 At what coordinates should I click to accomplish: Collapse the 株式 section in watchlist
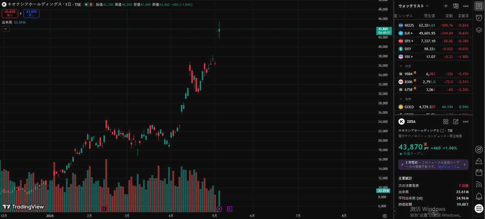click(401, 66)
